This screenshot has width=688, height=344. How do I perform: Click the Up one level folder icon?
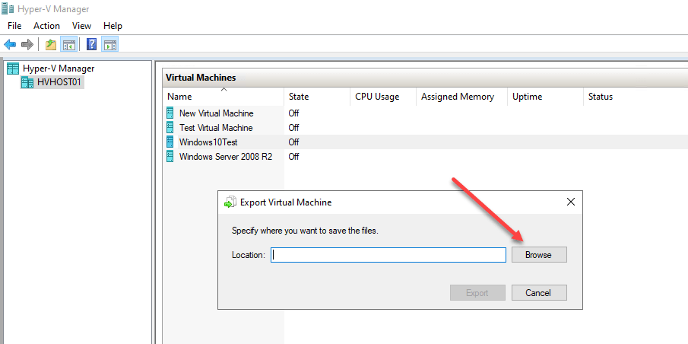[51, 44]
